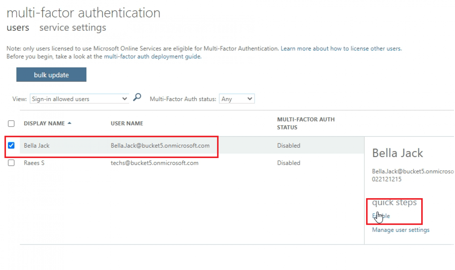Toggle the select-all users checkbox
This screenshot has height=270, width=455.
tap(11, 123)
